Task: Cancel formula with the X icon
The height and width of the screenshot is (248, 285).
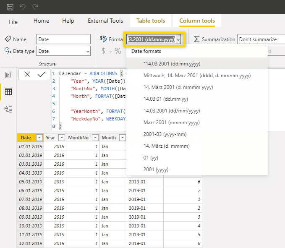Action: (x=27, y=74)
